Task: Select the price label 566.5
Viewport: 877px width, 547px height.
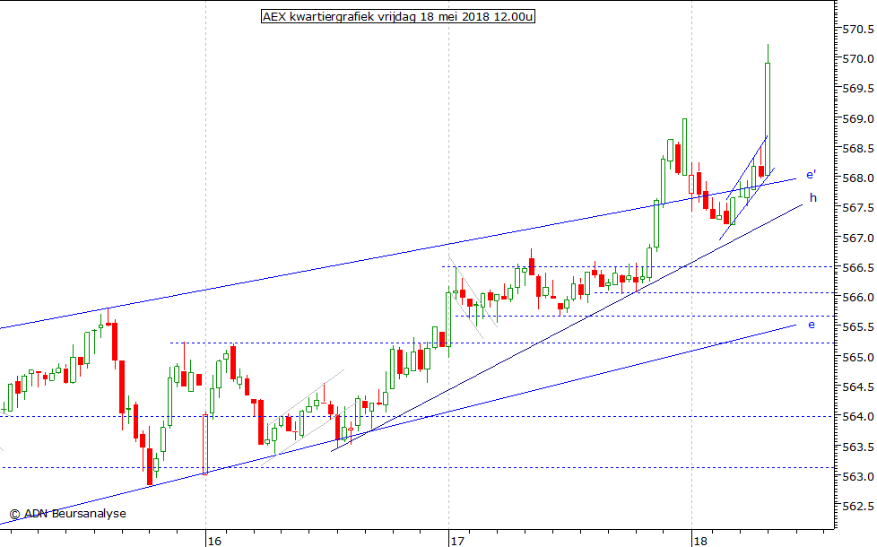Action: [x=858, y=267]
